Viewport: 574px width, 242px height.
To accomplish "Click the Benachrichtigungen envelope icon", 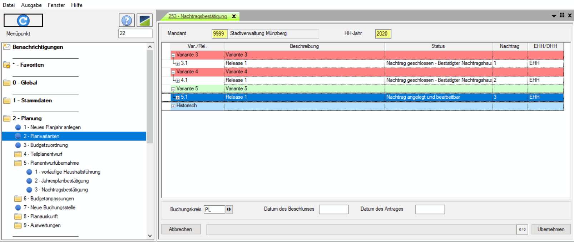I will 6,47.
